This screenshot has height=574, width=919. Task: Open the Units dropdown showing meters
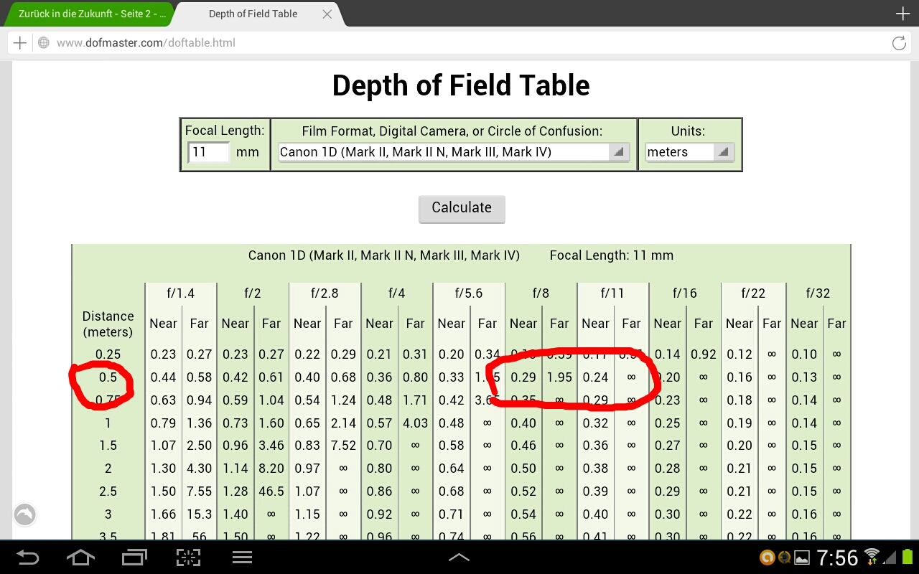click(x=689, y=152)
